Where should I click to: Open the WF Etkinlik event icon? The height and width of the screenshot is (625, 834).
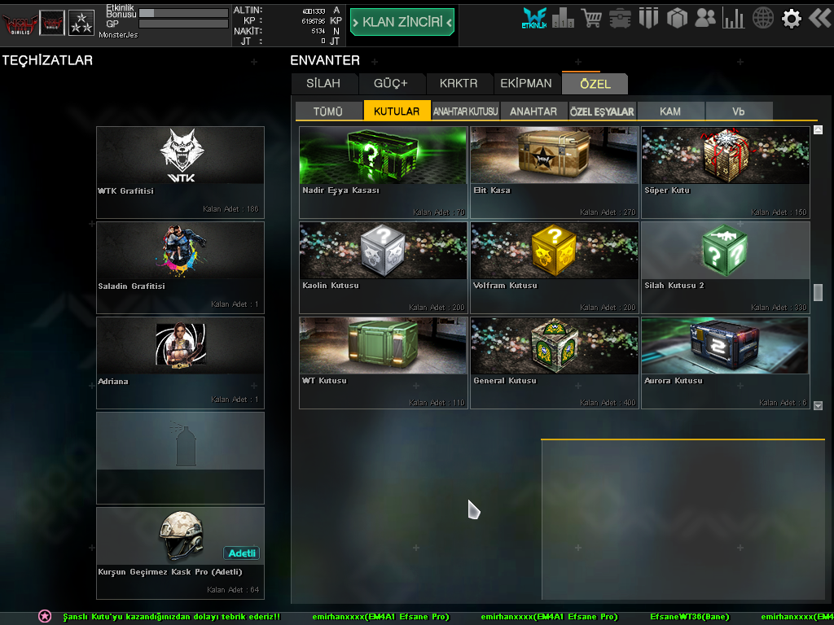[534, 19]
